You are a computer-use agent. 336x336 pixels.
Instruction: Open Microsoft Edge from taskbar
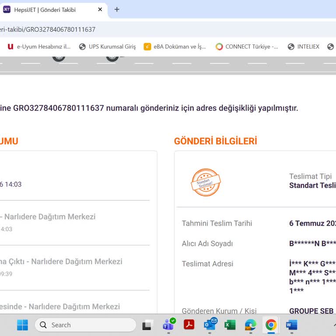tap(251, 325)
